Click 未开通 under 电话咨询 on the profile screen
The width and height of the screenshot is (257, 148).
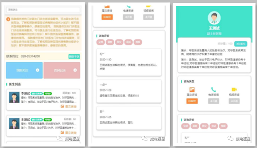pos(214,101)
